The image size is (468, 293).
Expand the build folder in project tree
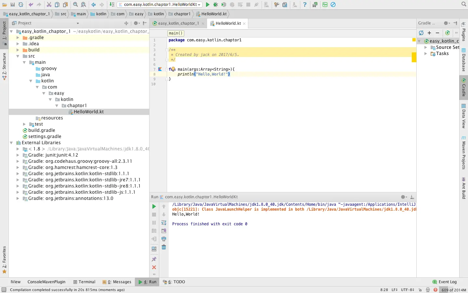click(18, 50)
